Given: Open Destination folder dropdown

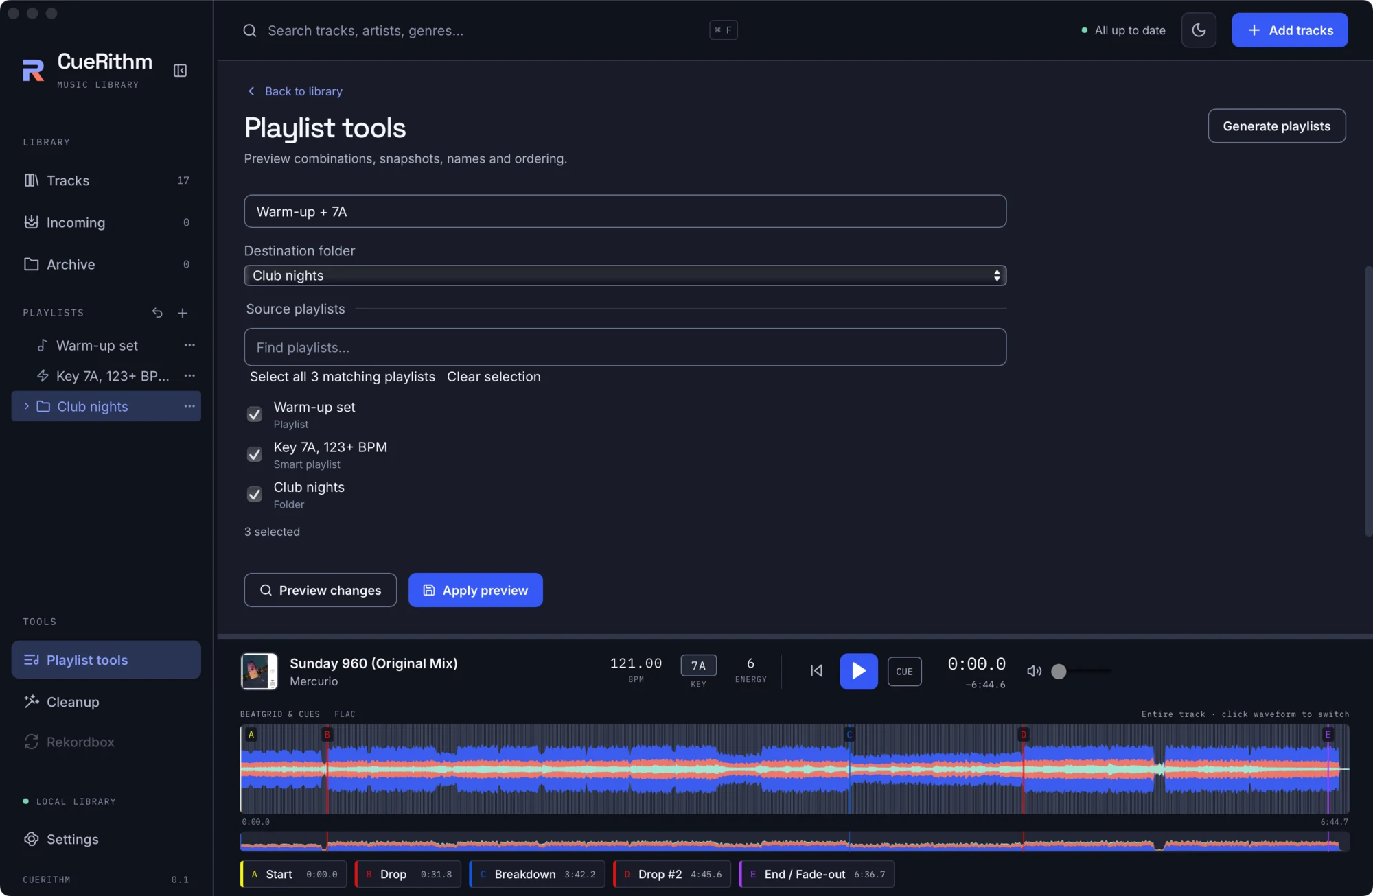Looking at the screenshot, I should 625,276.
